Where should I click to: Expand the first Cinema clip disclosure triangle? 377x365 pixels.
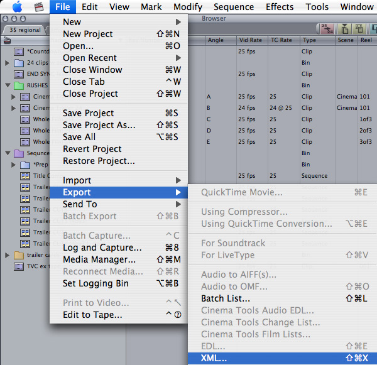click(x=14, y=97)
